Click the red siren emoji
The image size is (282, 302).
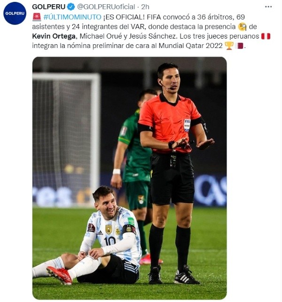tap(37, 17)
